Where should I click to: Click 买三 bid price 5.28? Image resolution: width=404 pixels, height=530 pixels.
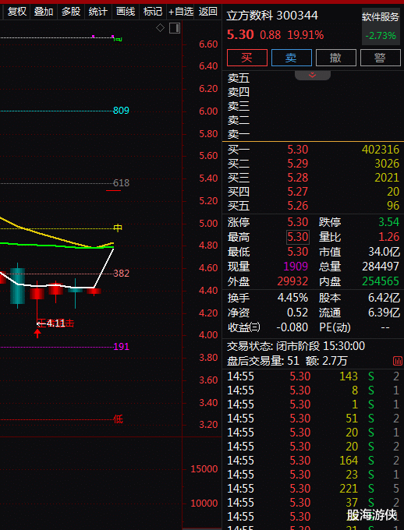click(298, 178)
